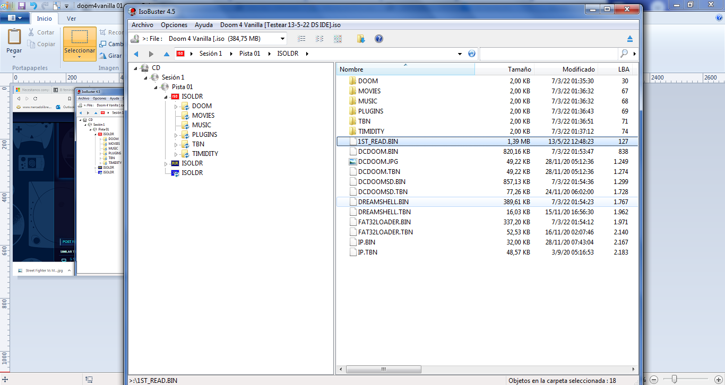Click the DOOM folder icon in file list
Image resolution: width=725 pixels, height=385 pixels.
(352, 81)
